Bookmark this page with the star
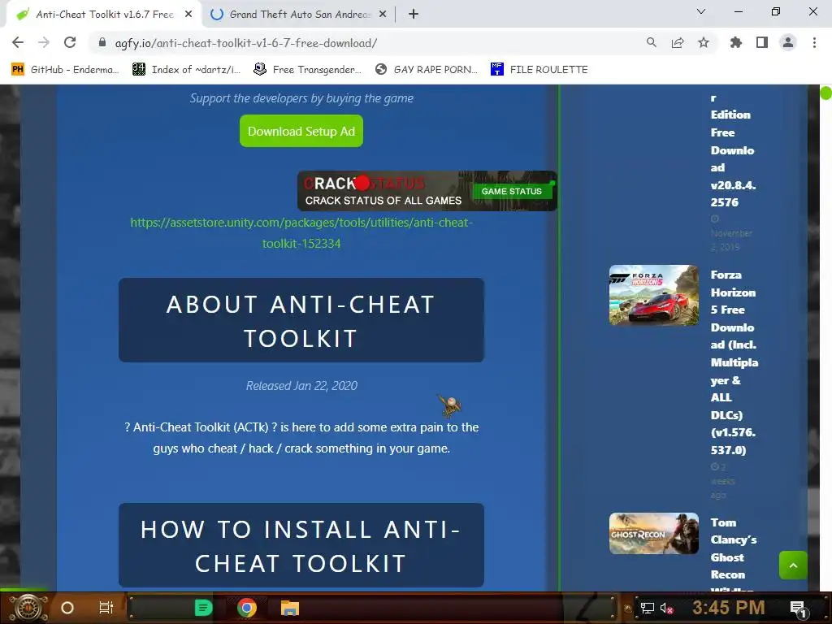This screenshot has height=624, width=832. [704, 43]
